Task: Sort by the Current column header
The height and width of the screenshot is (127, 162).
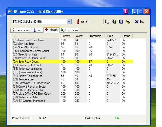Action: [x=66, y=36]
